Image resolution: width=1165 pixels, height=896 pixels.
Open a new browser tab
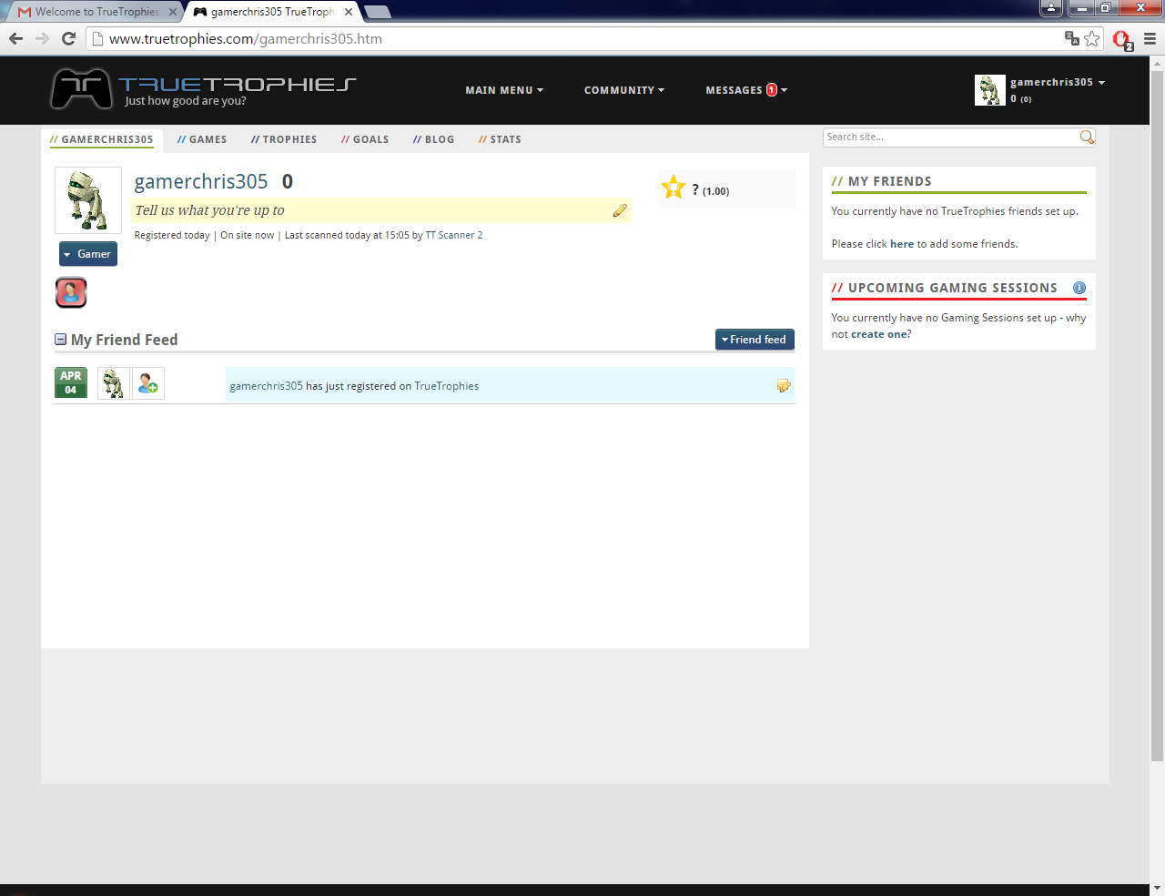pos(377,12)
